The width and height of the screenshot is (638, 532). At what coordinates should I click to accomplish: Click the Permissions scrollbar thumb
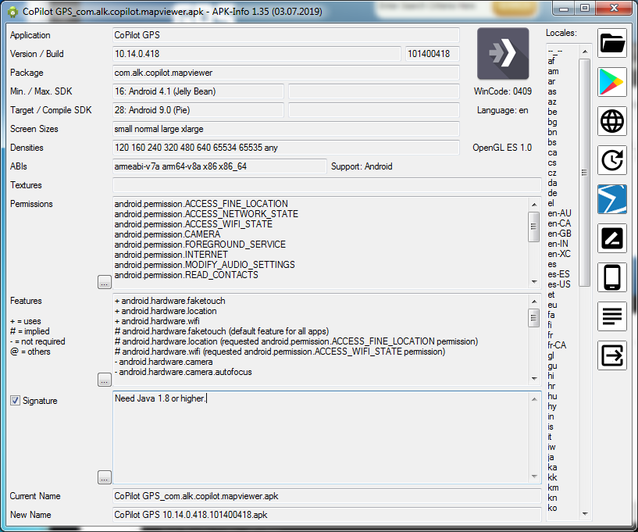tap(534, 227)
